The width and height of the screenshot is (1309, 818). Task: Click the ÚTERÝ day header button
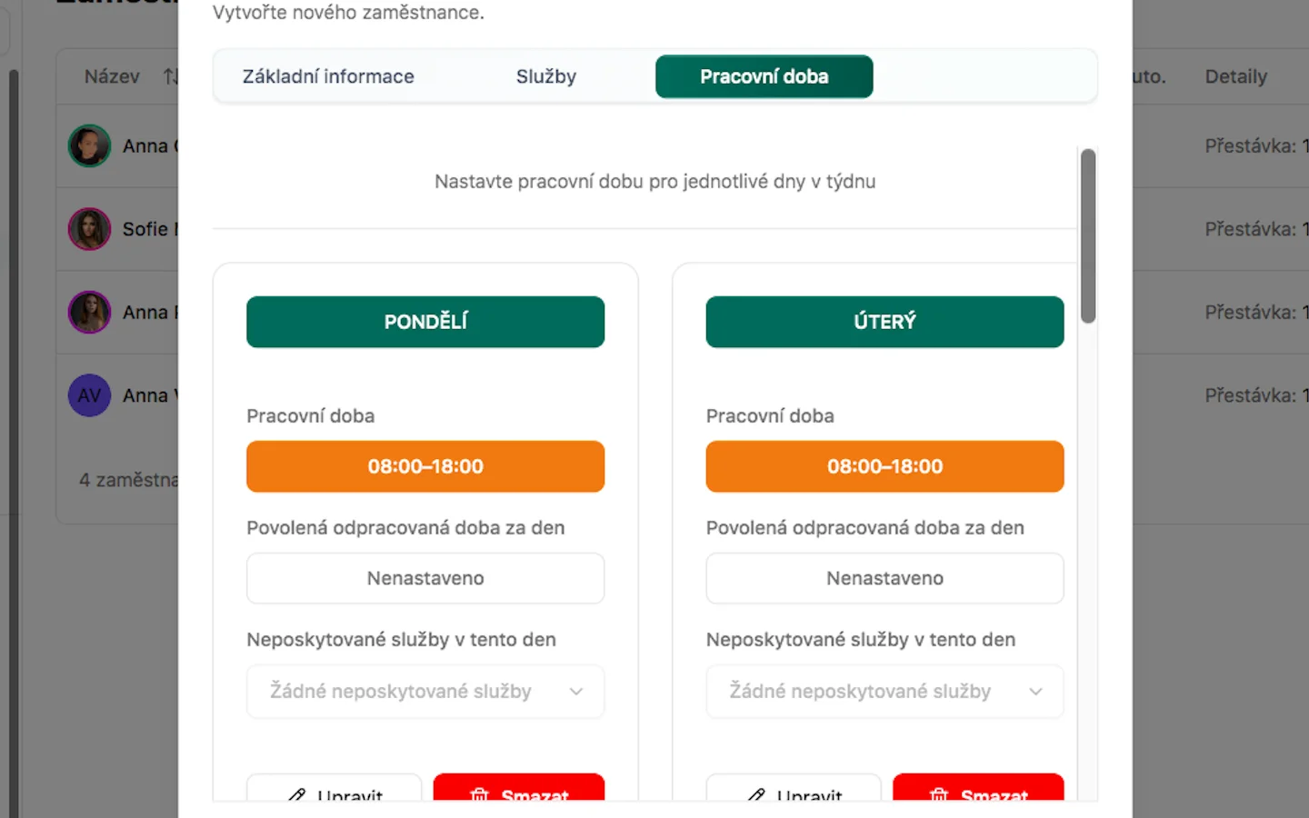[884, 322]
